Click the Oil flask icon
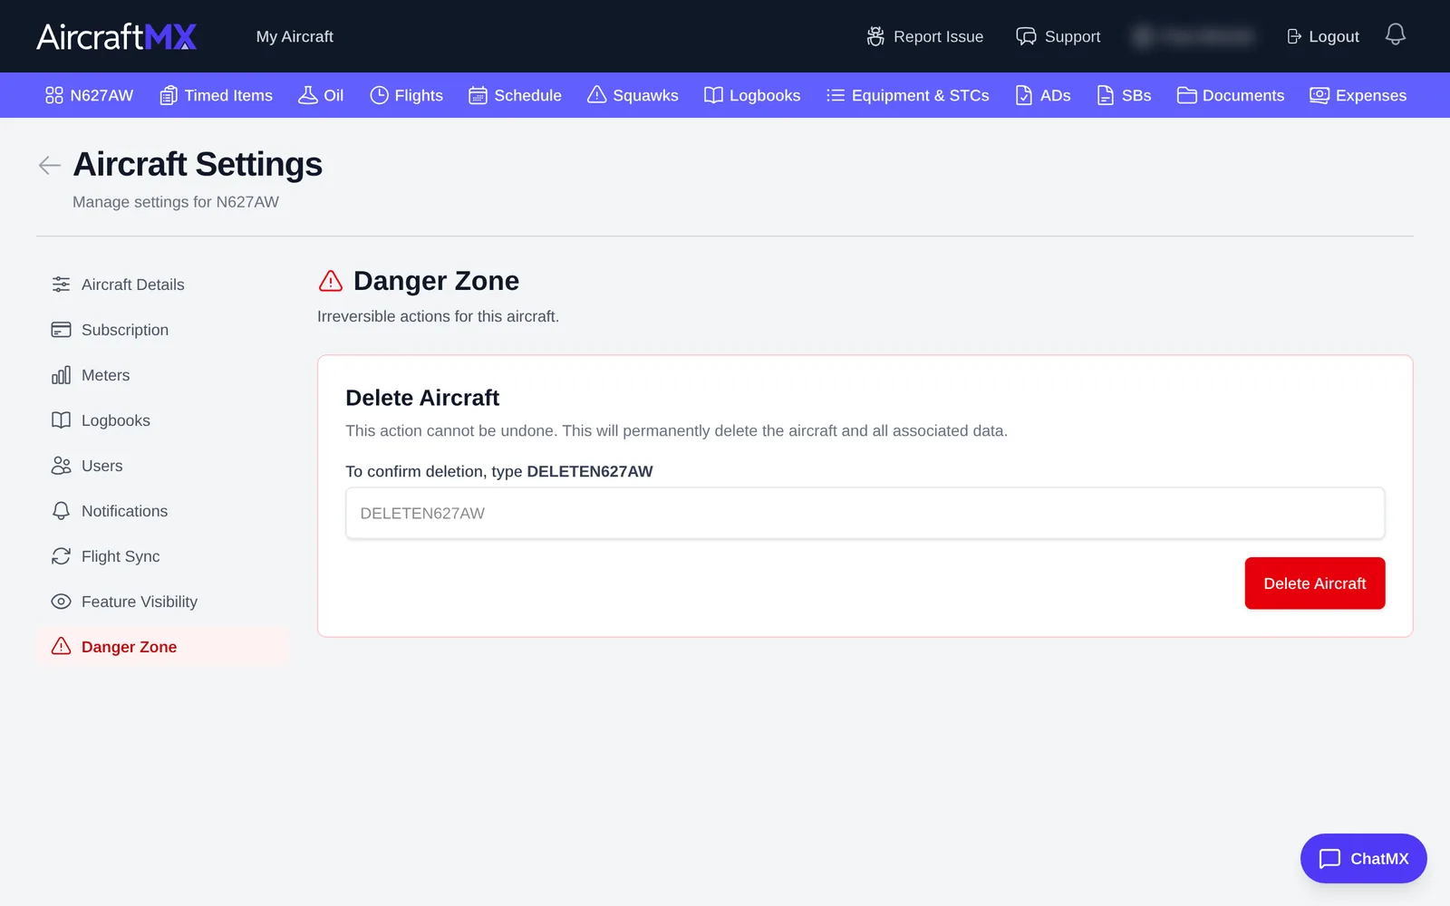 point(308,95)
